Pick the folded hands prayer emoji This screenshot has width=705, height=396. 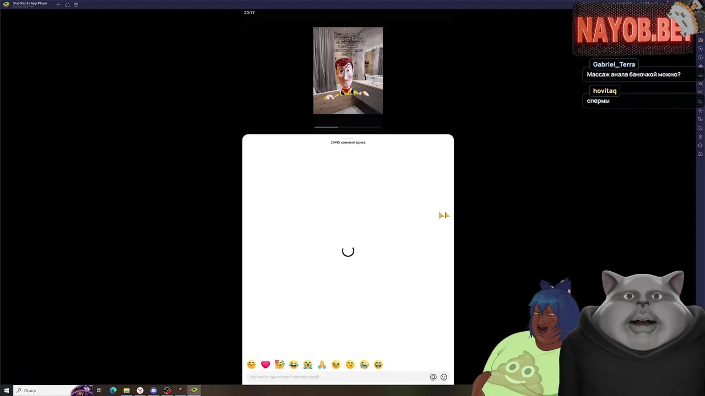[322, 364]
